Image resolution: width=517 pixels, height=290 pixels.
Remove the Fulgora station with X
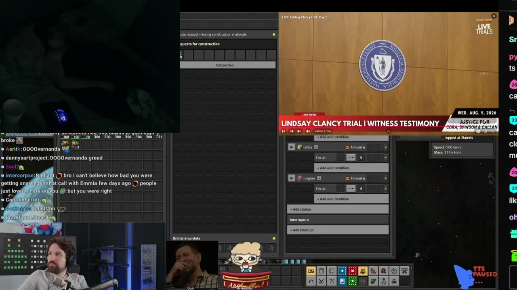385,178
